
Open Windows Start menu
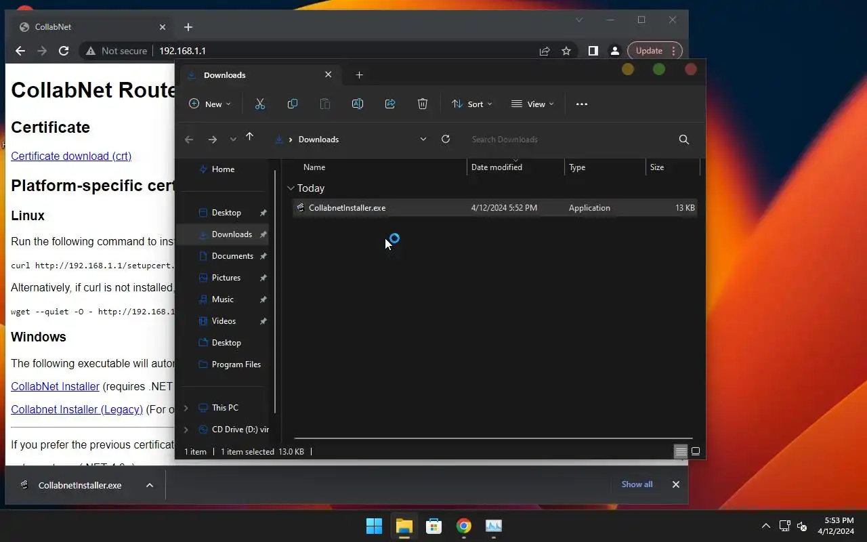(x=374, y=526)
